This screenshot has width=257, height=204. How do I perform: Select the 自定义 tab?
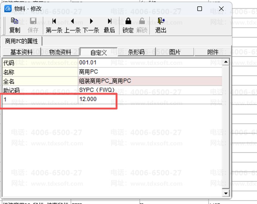[98, 52]
